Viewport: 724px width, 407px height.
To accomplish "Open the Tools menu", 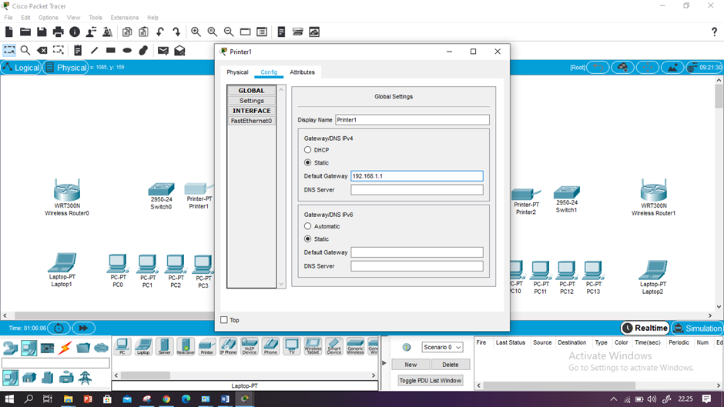I will click(95, 18).
